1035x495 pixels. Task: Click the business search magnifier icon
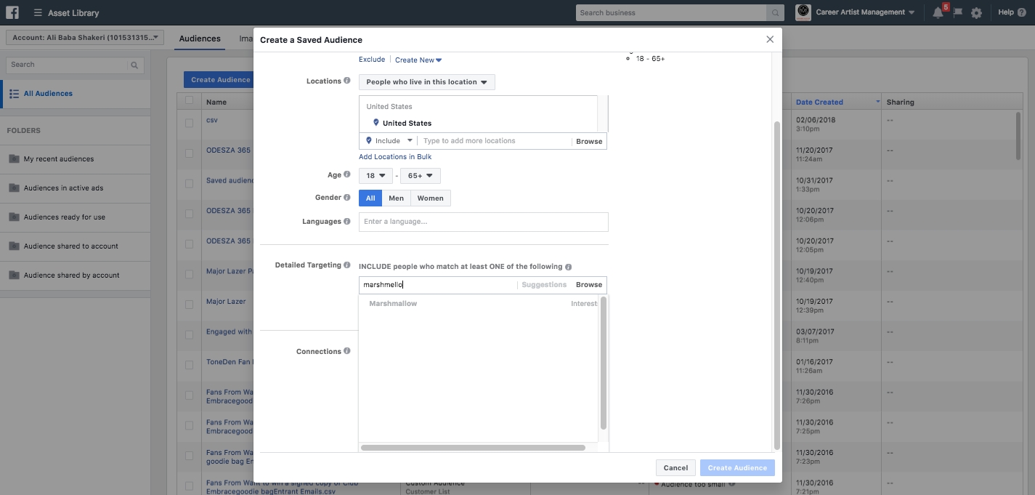click(776, 13)
